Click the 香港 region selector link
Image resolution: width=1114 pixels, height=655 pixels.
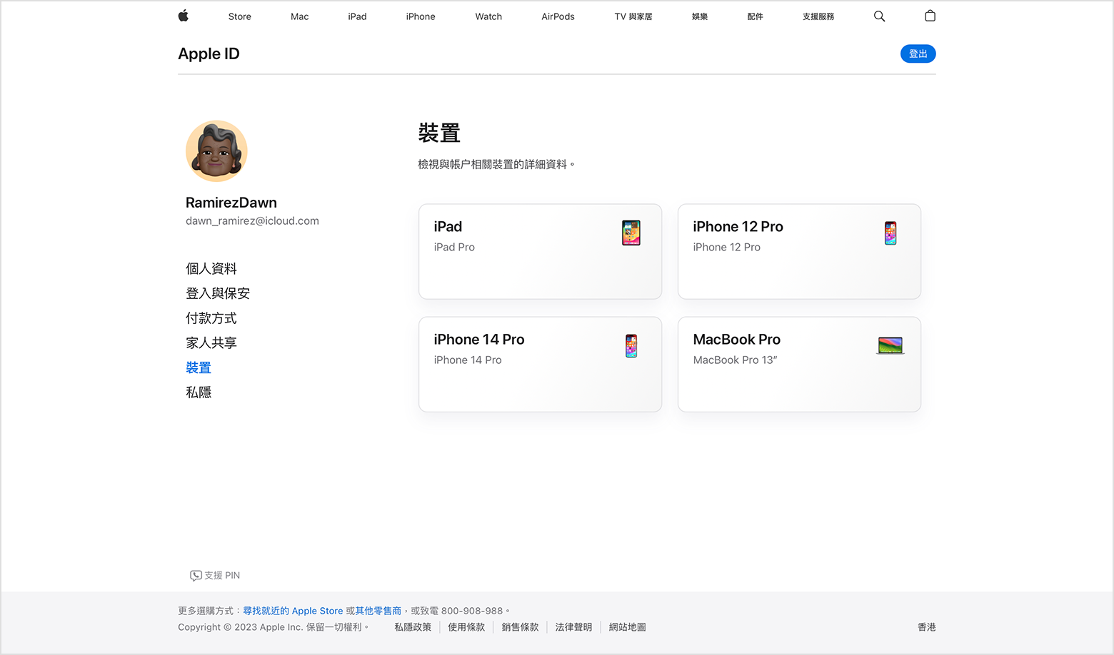[x=926, y=627]
